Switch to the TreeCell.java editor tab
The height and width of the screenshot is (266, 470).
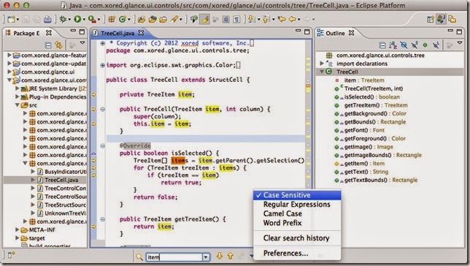click(117, 33)
